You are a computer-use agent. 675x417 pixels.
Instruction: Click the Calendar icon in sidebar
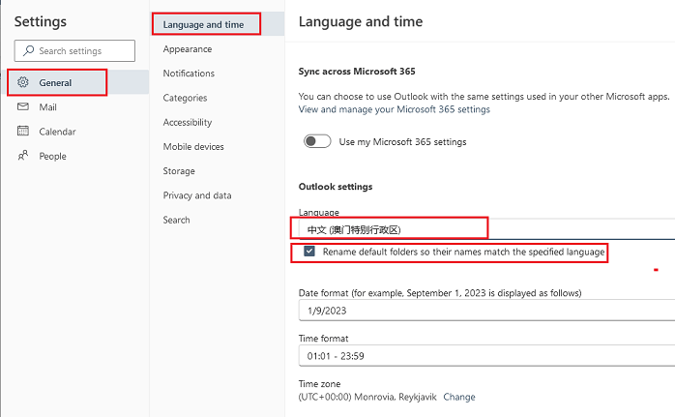[23, 132]
